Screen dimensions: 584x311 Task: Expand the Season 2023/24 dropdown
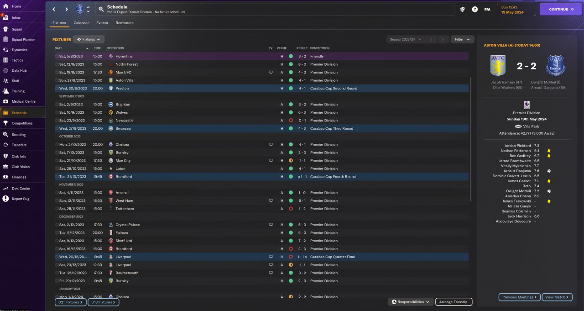[x=406, y=40]
